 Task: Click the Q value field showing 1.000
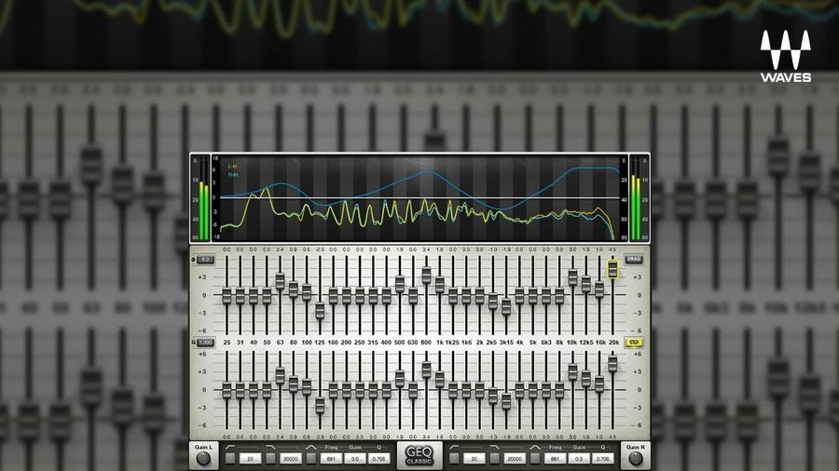pos(205,343)
